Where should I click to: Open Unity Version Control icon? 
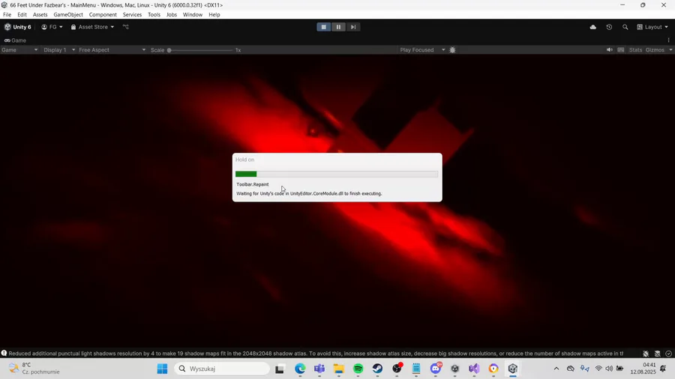pyautogui.click(x=126, y=27)
